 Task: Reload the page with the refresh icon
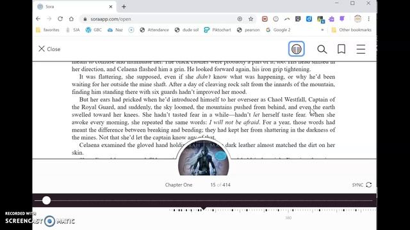pyautogui.click(x=60, y=19)
